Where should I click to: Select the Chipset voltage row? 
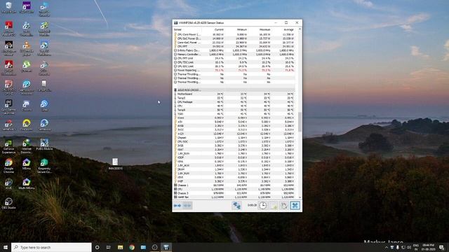[x=234, y=138]
